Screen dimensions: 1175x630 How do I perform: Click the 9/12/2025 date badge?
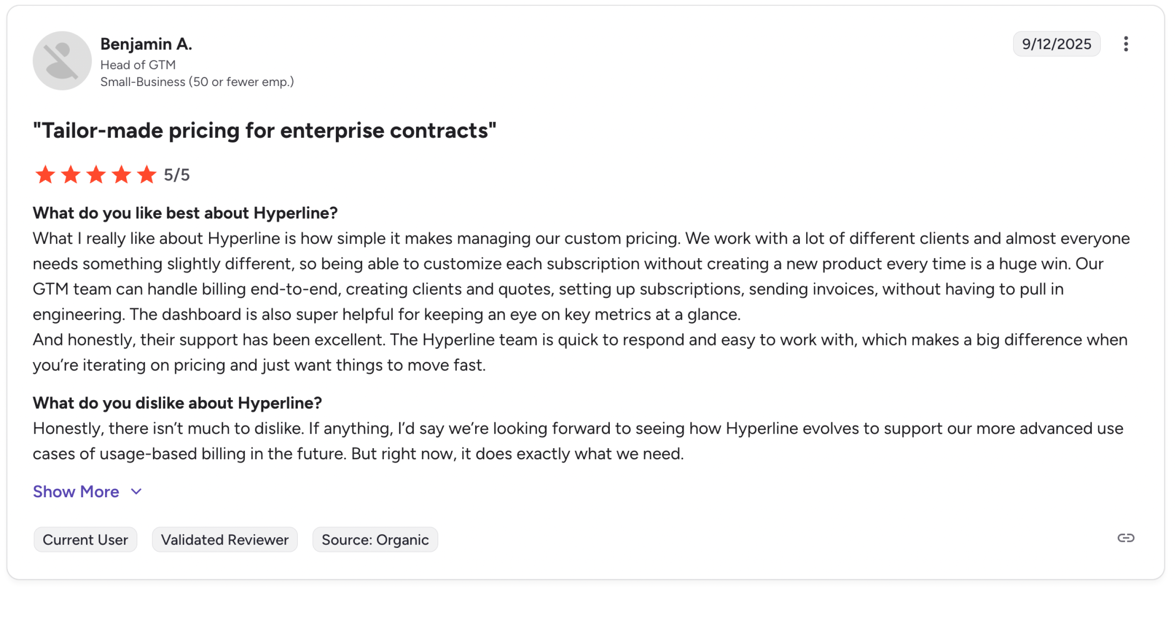pos(1056,44)
